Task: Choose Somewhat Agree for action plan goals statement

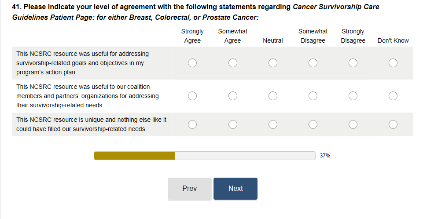Action: 233,63
